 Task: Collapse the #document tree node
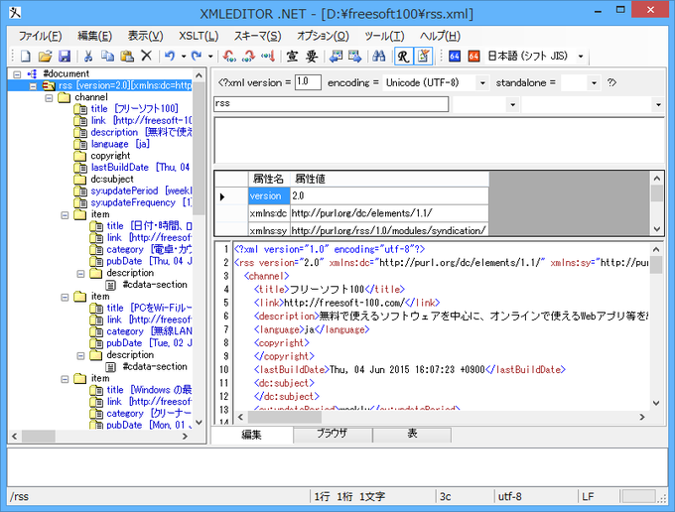[17, 74]
